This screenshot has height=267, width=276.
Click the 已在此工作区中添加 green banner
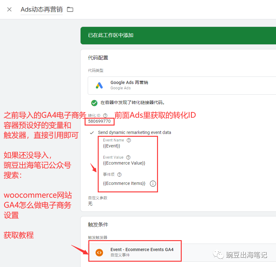pyautogui.click(x=178, y=35)
